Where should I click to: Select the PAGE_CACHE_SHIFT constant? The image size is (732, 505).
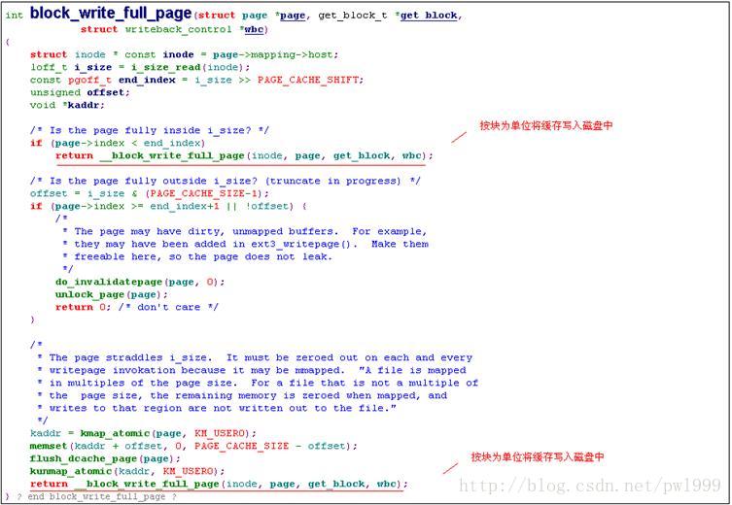tap(308, 80)
